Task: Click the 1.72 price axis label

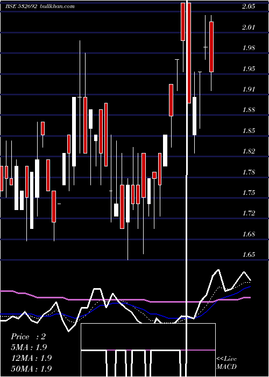Action: (x=249, y=213)
